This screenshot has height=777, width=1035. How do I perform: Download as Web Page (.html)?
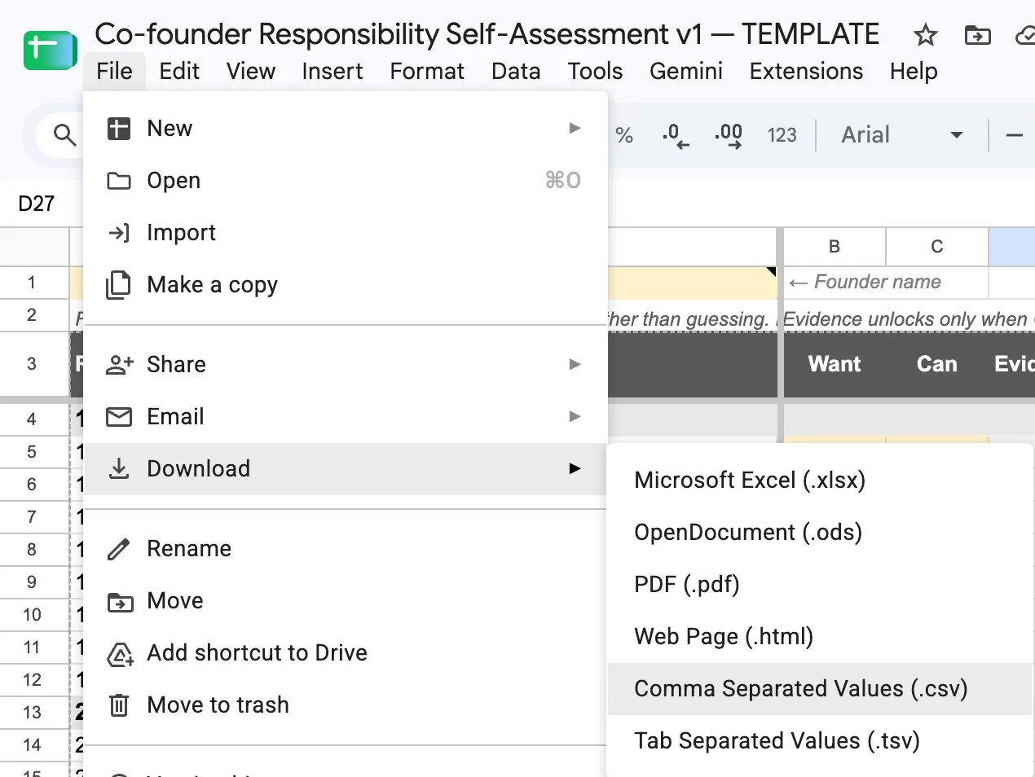(x=820, y=637)
